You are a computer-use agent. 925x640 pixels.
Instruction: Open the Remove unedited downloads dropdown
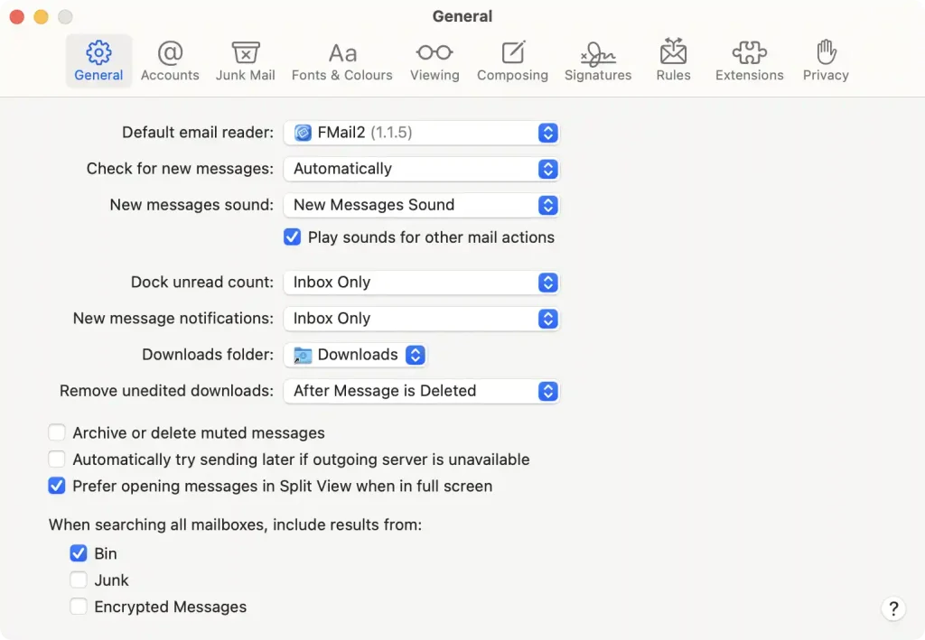[421, 391]
